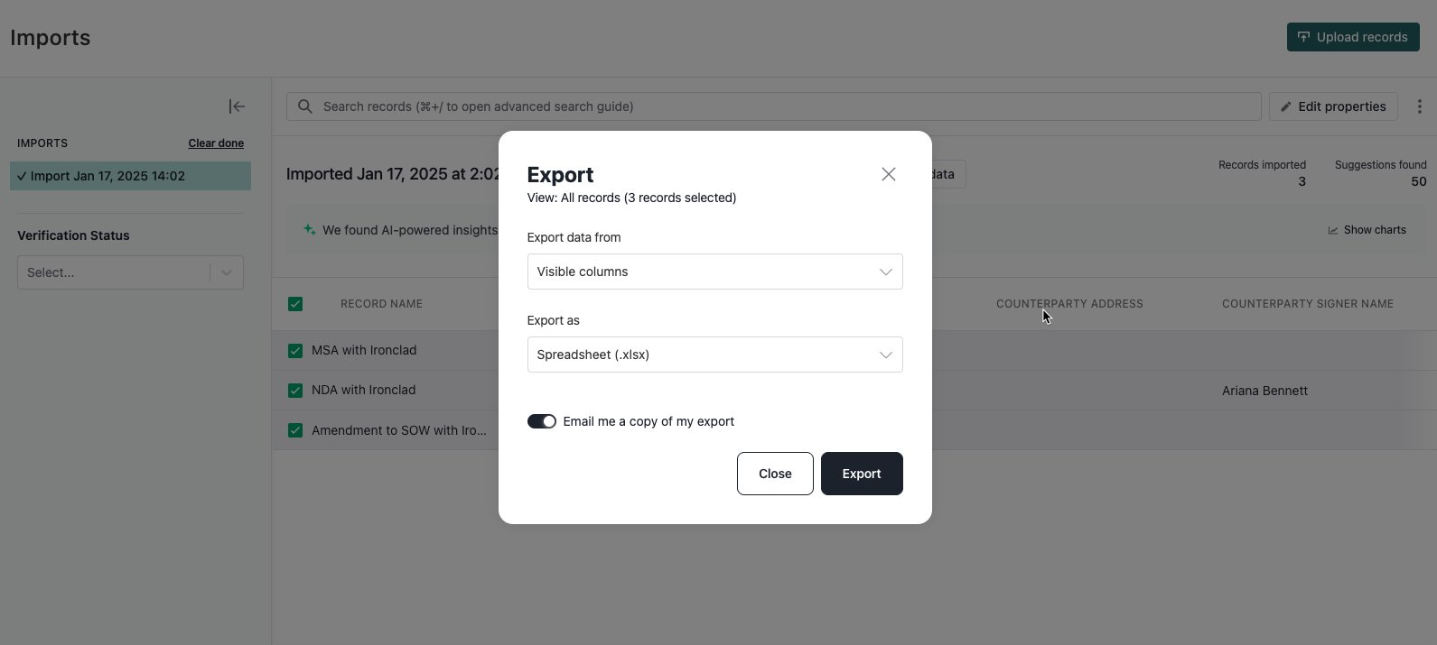1437x645 pixels.
Task: Expand the Verification Status select
Action: (x=130, y=272)
